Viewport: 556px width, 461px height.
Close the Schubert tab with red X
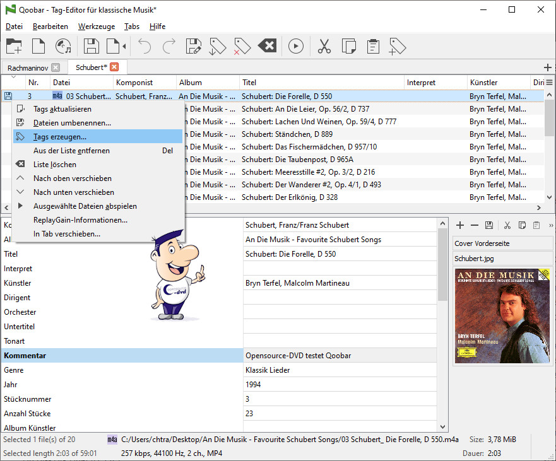pos(114,67)
